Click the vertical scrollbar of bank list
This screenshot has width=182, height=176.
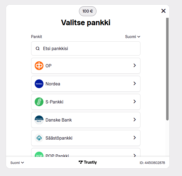(167, 68)
